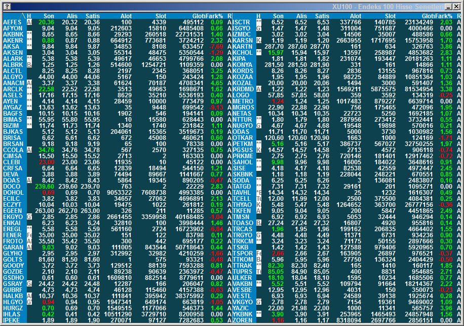This screenshot has width=464, height=326.
Task: Click ZOREN's Alot value 8318094
Action: 349,320
